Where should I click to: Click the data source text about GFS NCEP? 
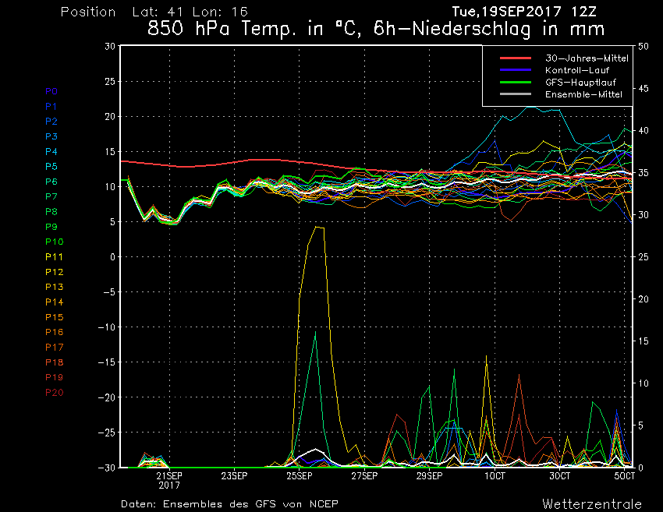tap(229, 503)
